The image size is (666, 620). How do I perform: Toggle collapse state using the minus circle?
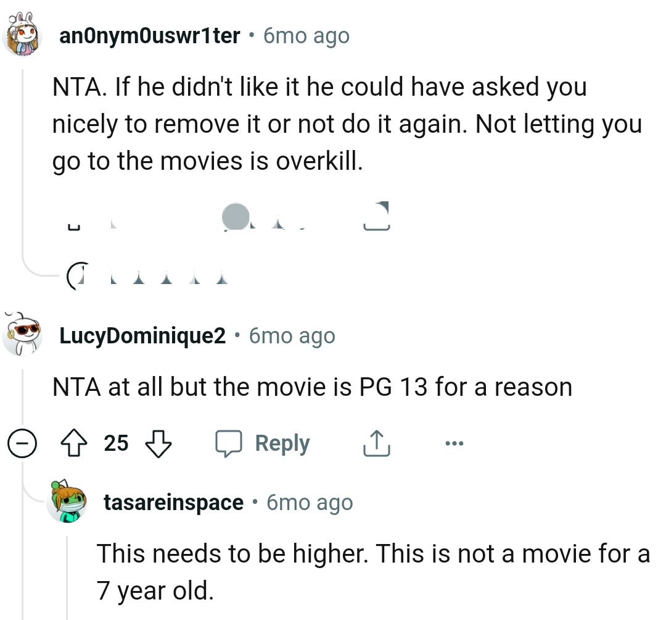[23, 443]
